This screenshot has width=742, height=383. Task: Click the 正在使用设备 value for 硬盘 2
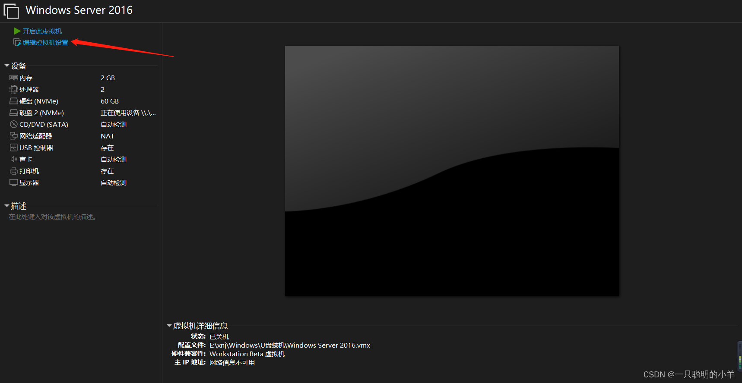tap(128, 113)
